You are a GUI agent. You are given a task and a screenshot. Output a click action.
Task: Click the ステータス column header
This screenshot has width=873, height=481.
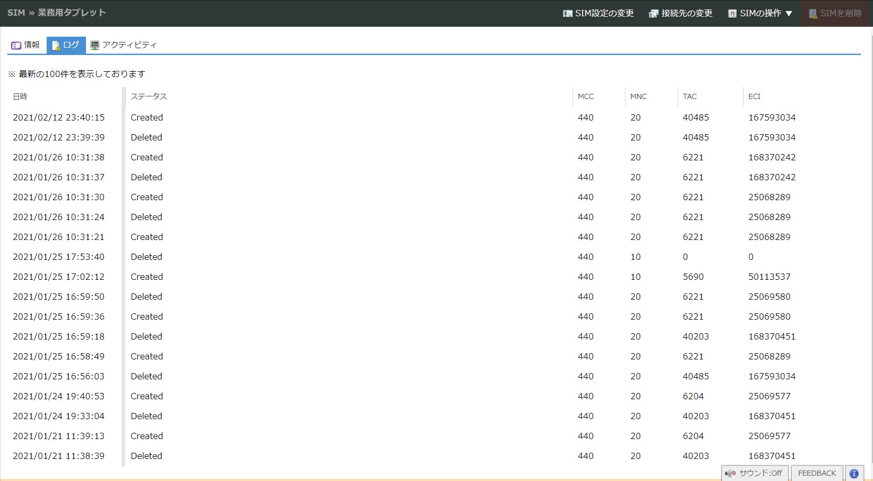pos(149,96)
